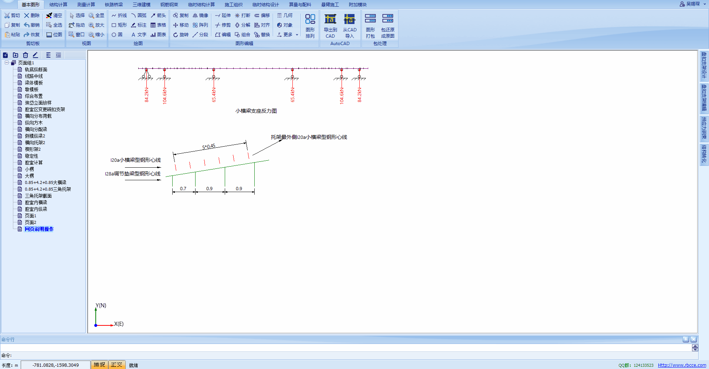Select the 折线 polyline drawing tool

coord(119,16)
